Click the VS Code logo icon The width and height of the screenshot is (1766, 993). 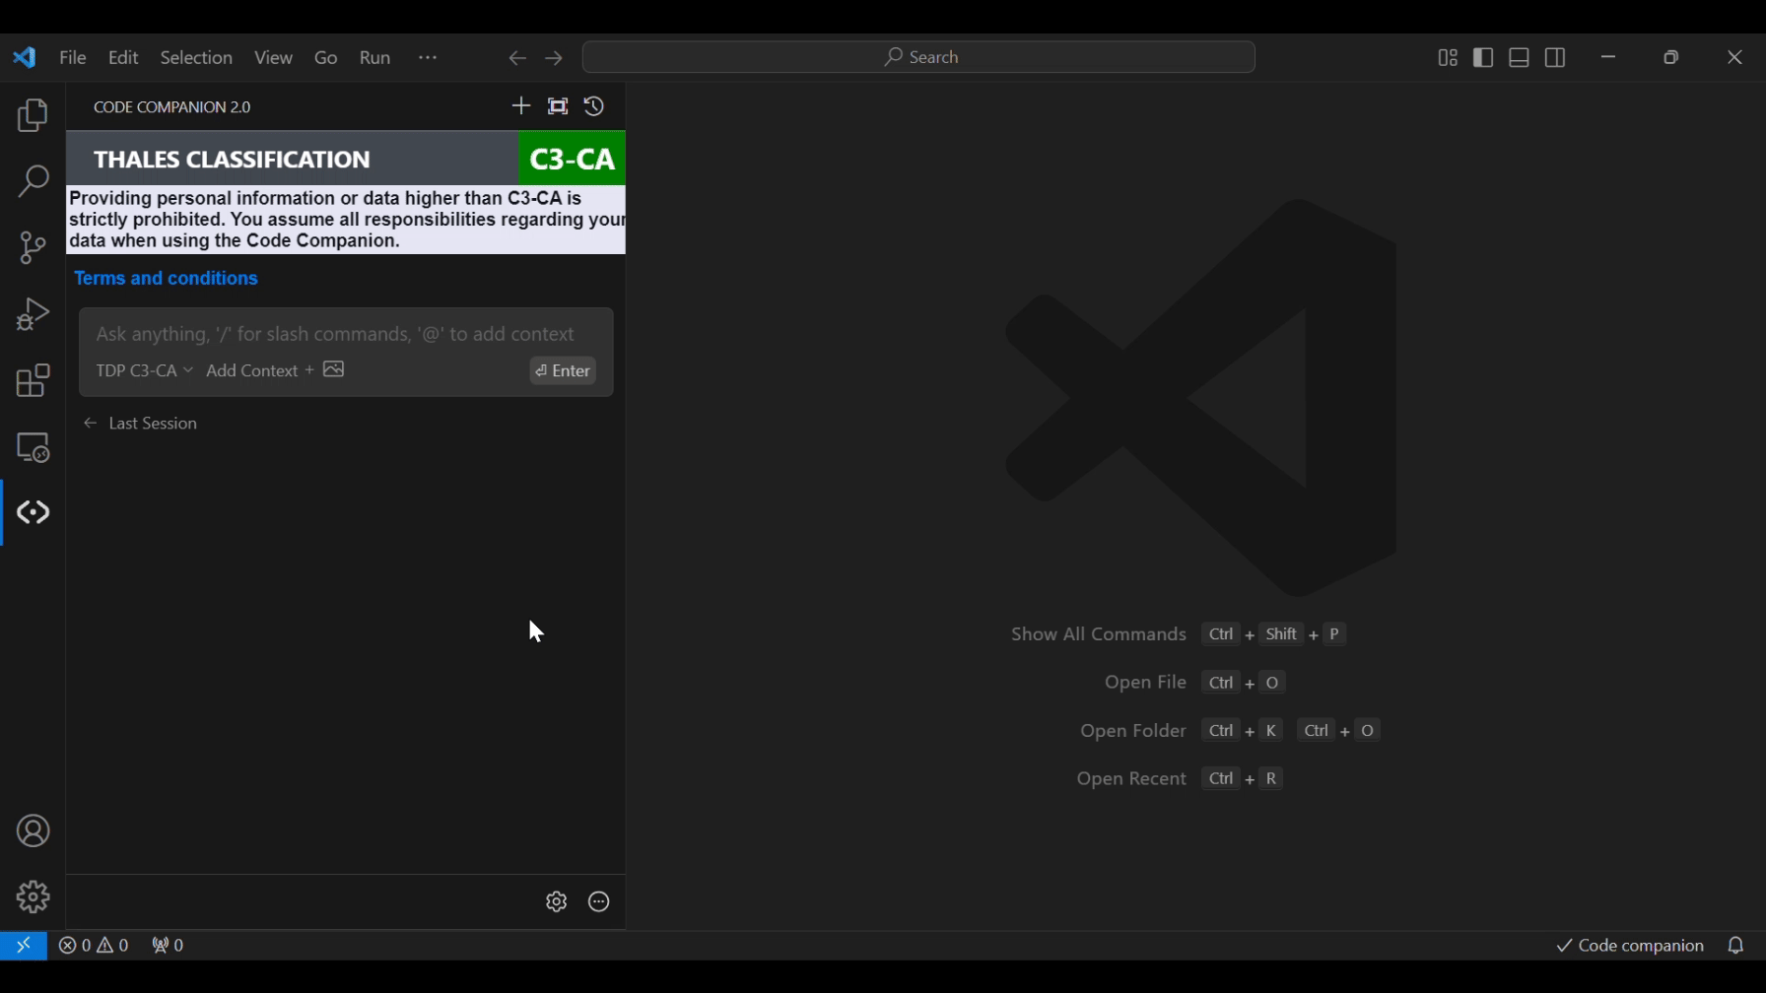coord(25,57)
